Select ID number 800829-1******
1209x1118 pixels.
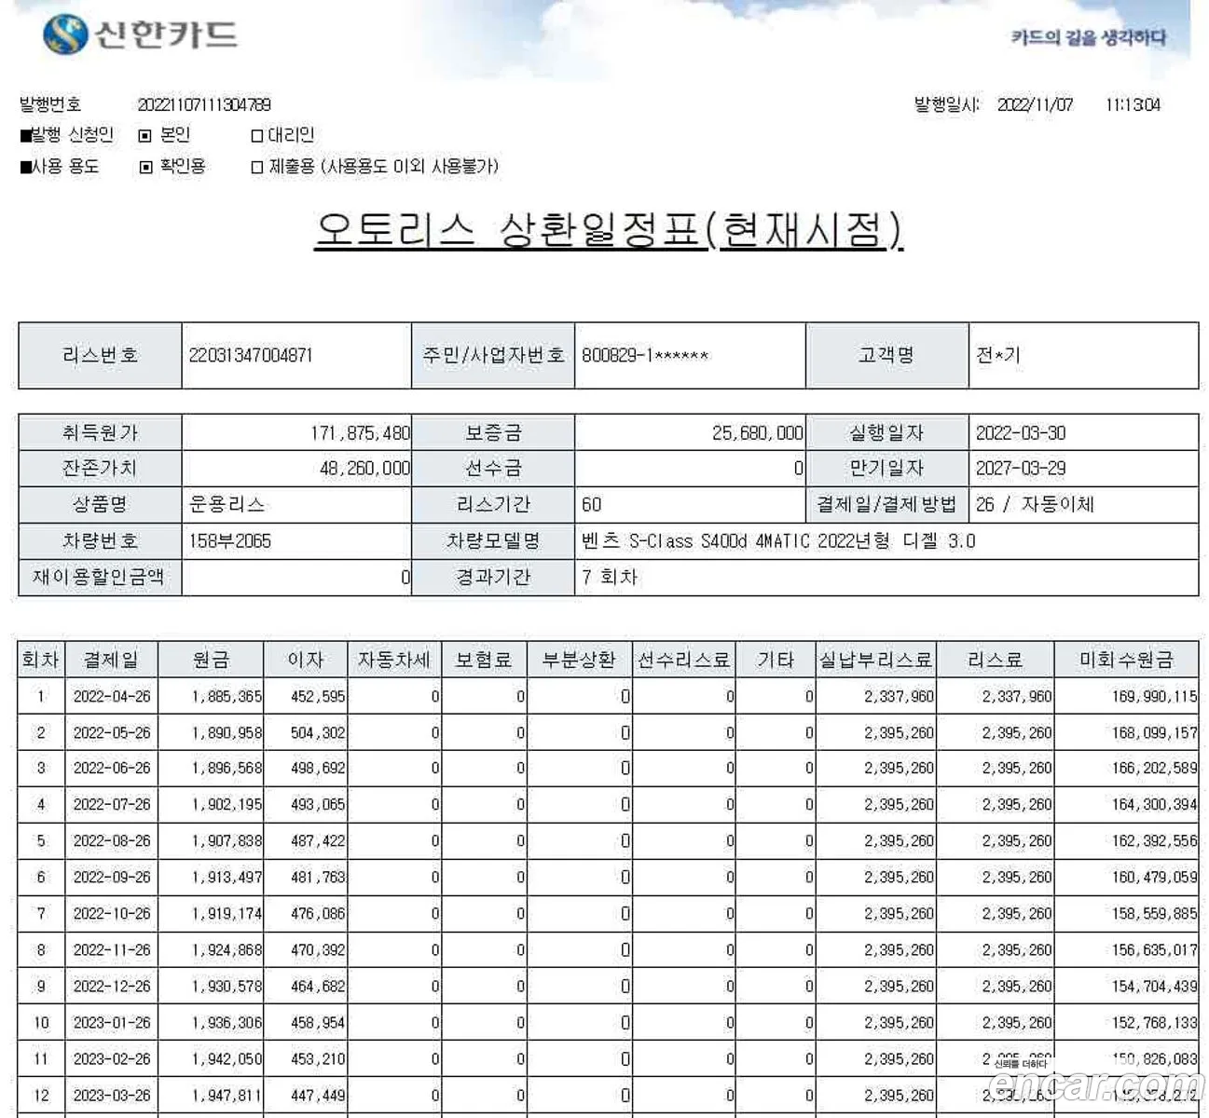point(645,355)
